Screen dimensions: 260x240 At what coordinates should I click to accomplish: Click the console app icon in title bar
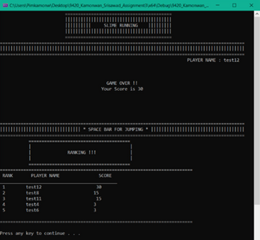click(x=5, y=5)
